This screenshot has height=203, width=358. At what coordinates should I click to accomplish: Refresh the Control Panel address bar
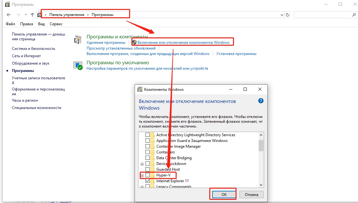point(287,15)
